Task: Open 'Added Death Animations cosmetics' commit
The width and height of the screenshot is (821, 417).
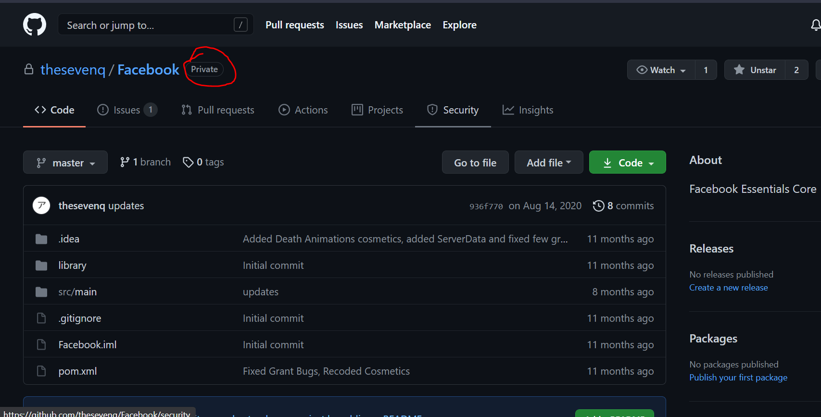Action: click(405, 239)
